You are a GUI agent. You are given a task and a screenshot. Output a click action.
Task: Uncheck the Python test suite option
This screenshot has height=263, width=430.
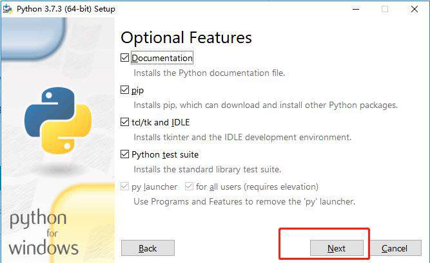pos(124,154)
